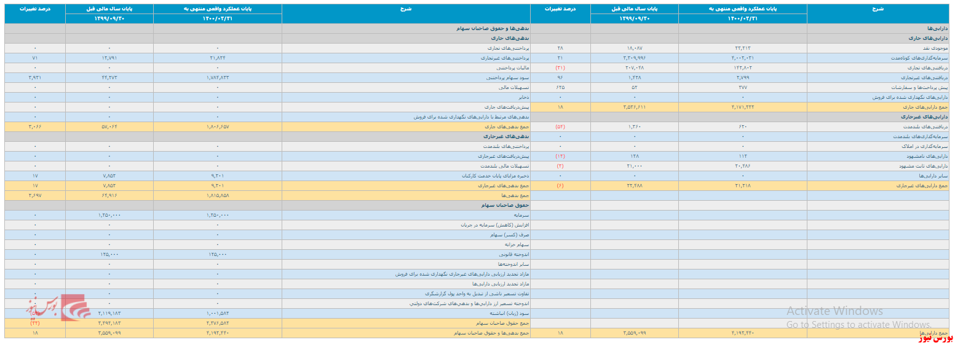Click the red percent change (۳۱) cell
Viewport: 955px width, 345px height.
560,68
